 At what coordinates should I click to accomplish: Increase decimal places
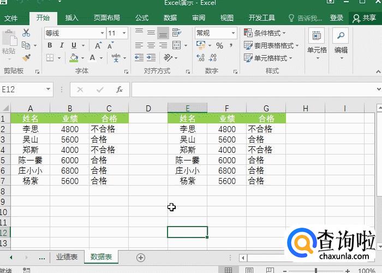click(x=200, y=58)
